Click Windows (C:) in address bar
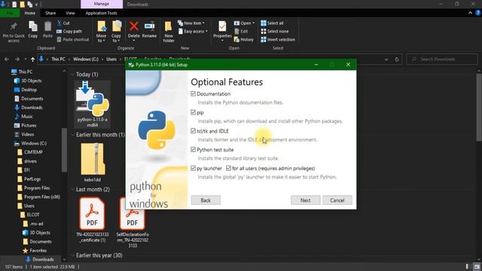Screen dimensions: 482x271 point(86,59)
